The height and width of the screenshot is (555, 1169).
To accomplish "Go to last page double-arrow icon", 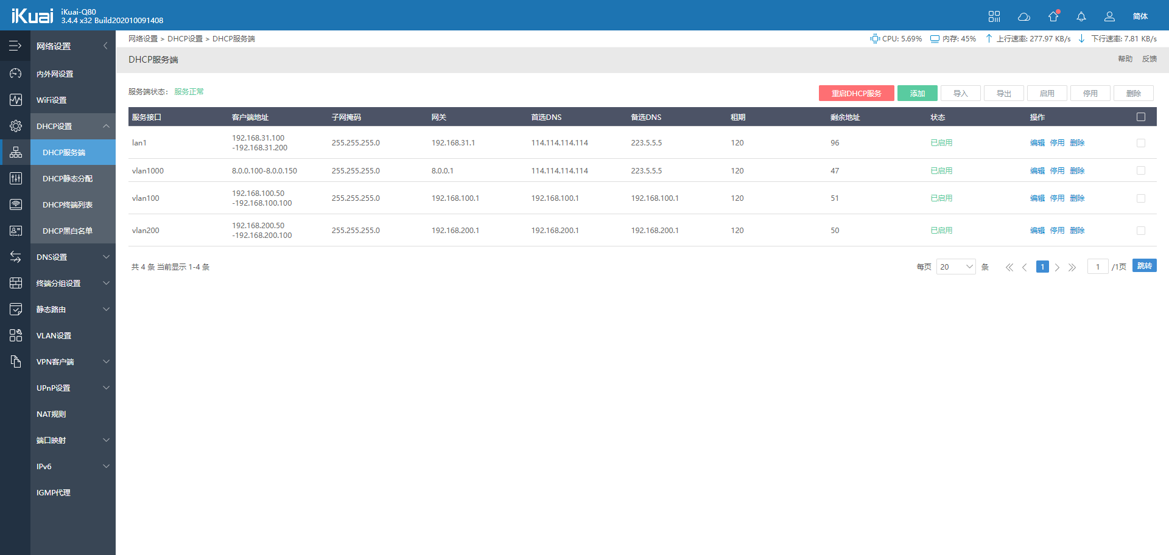I will [1072, 267].
